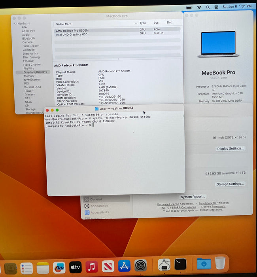The image size is (257, 277).
Task: Click the System Report... button
Action: point(193,197)
